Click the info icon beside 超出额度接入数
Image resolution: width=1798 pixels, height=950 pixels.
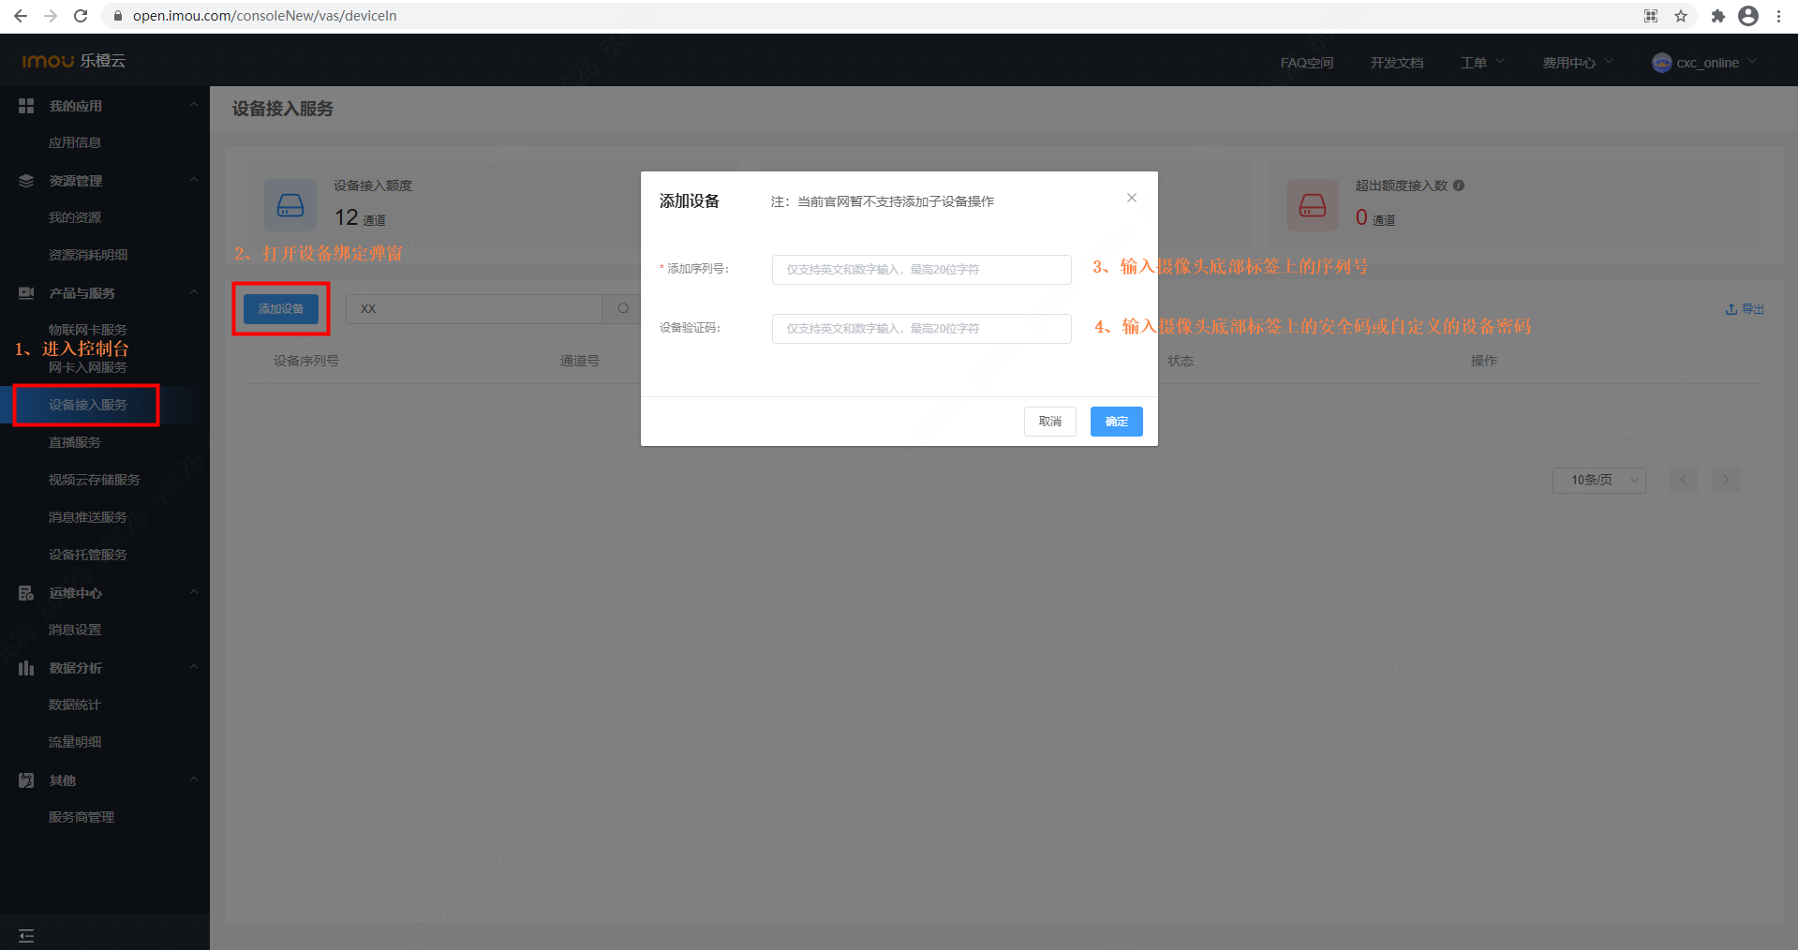[1459, 186]
